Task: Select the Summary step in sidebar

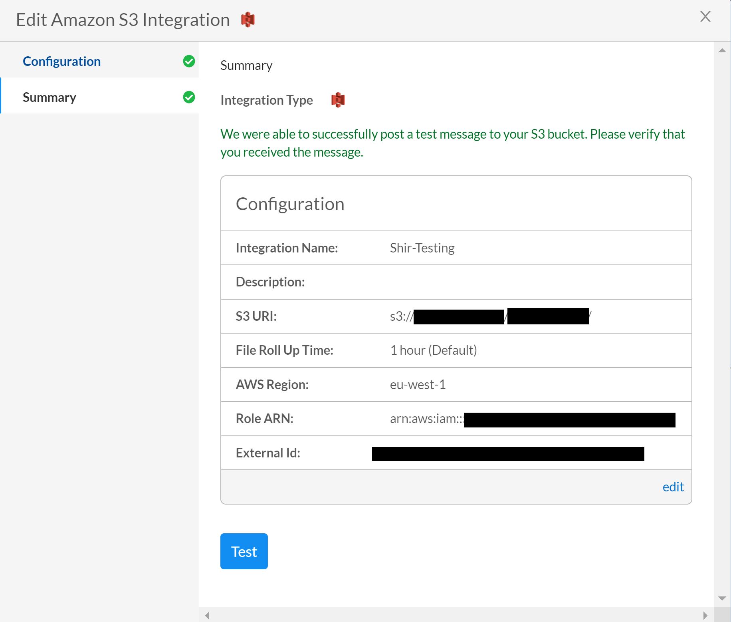Action: coord(50,97)
